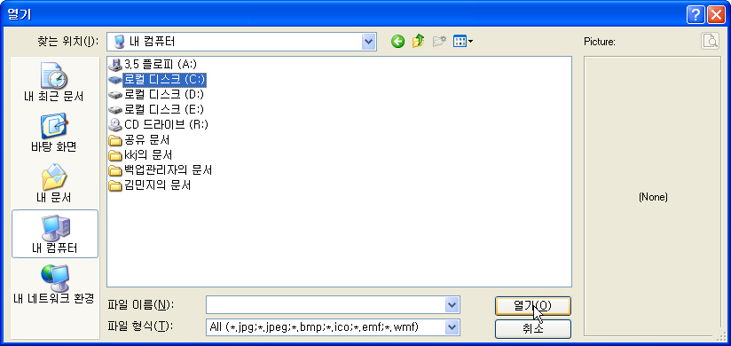Viewport: 731px width, 346px height.
Task: Click the 공유 문서 folder icon
Action: (x=114, y=140)
